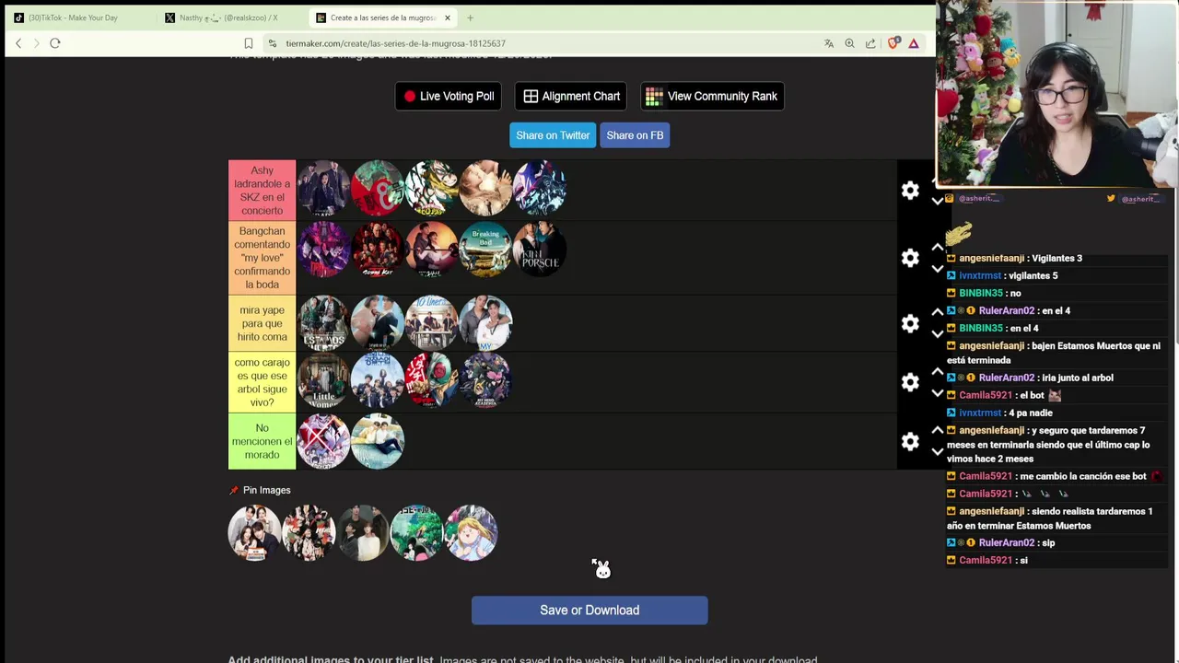Open the Live Voting Poll

pos(449,96)
